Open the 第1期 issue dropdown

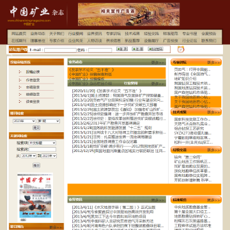pos(49,121)
